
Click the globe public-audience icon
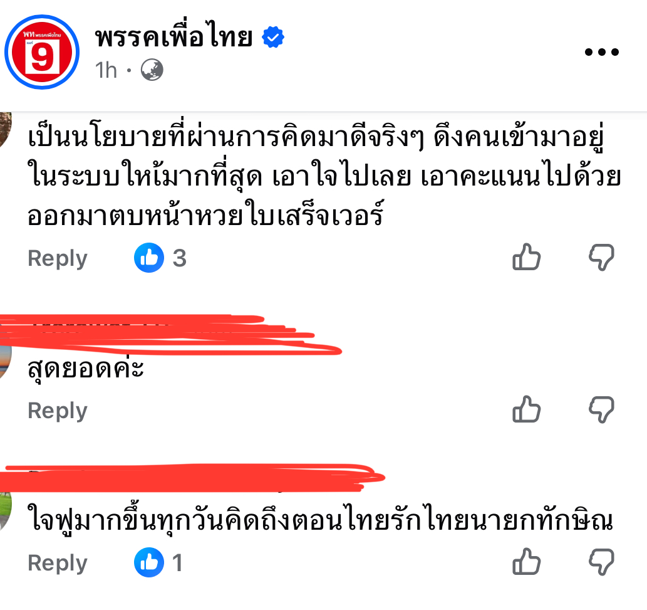(152, 70)
